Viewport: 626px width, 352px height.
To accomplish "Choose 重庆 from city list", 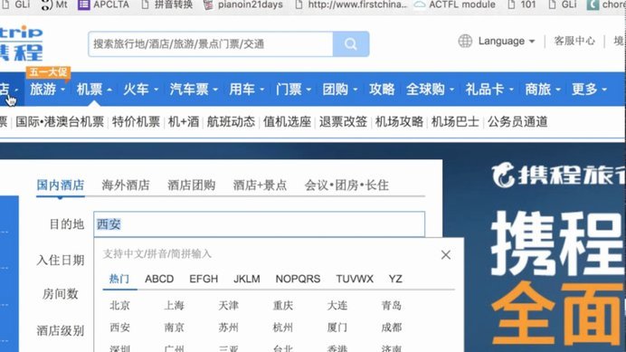I will tap(282, 306).
